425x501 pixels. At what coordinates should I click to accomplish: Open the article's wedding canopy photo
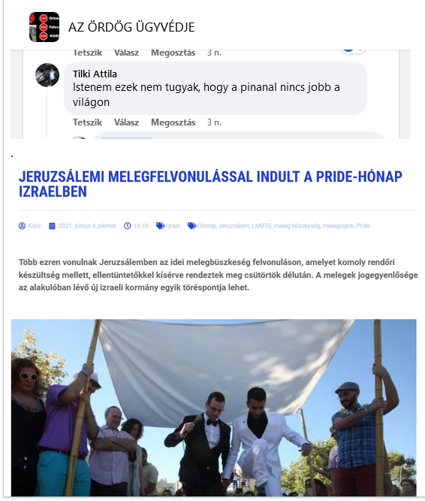pos(213,407)
